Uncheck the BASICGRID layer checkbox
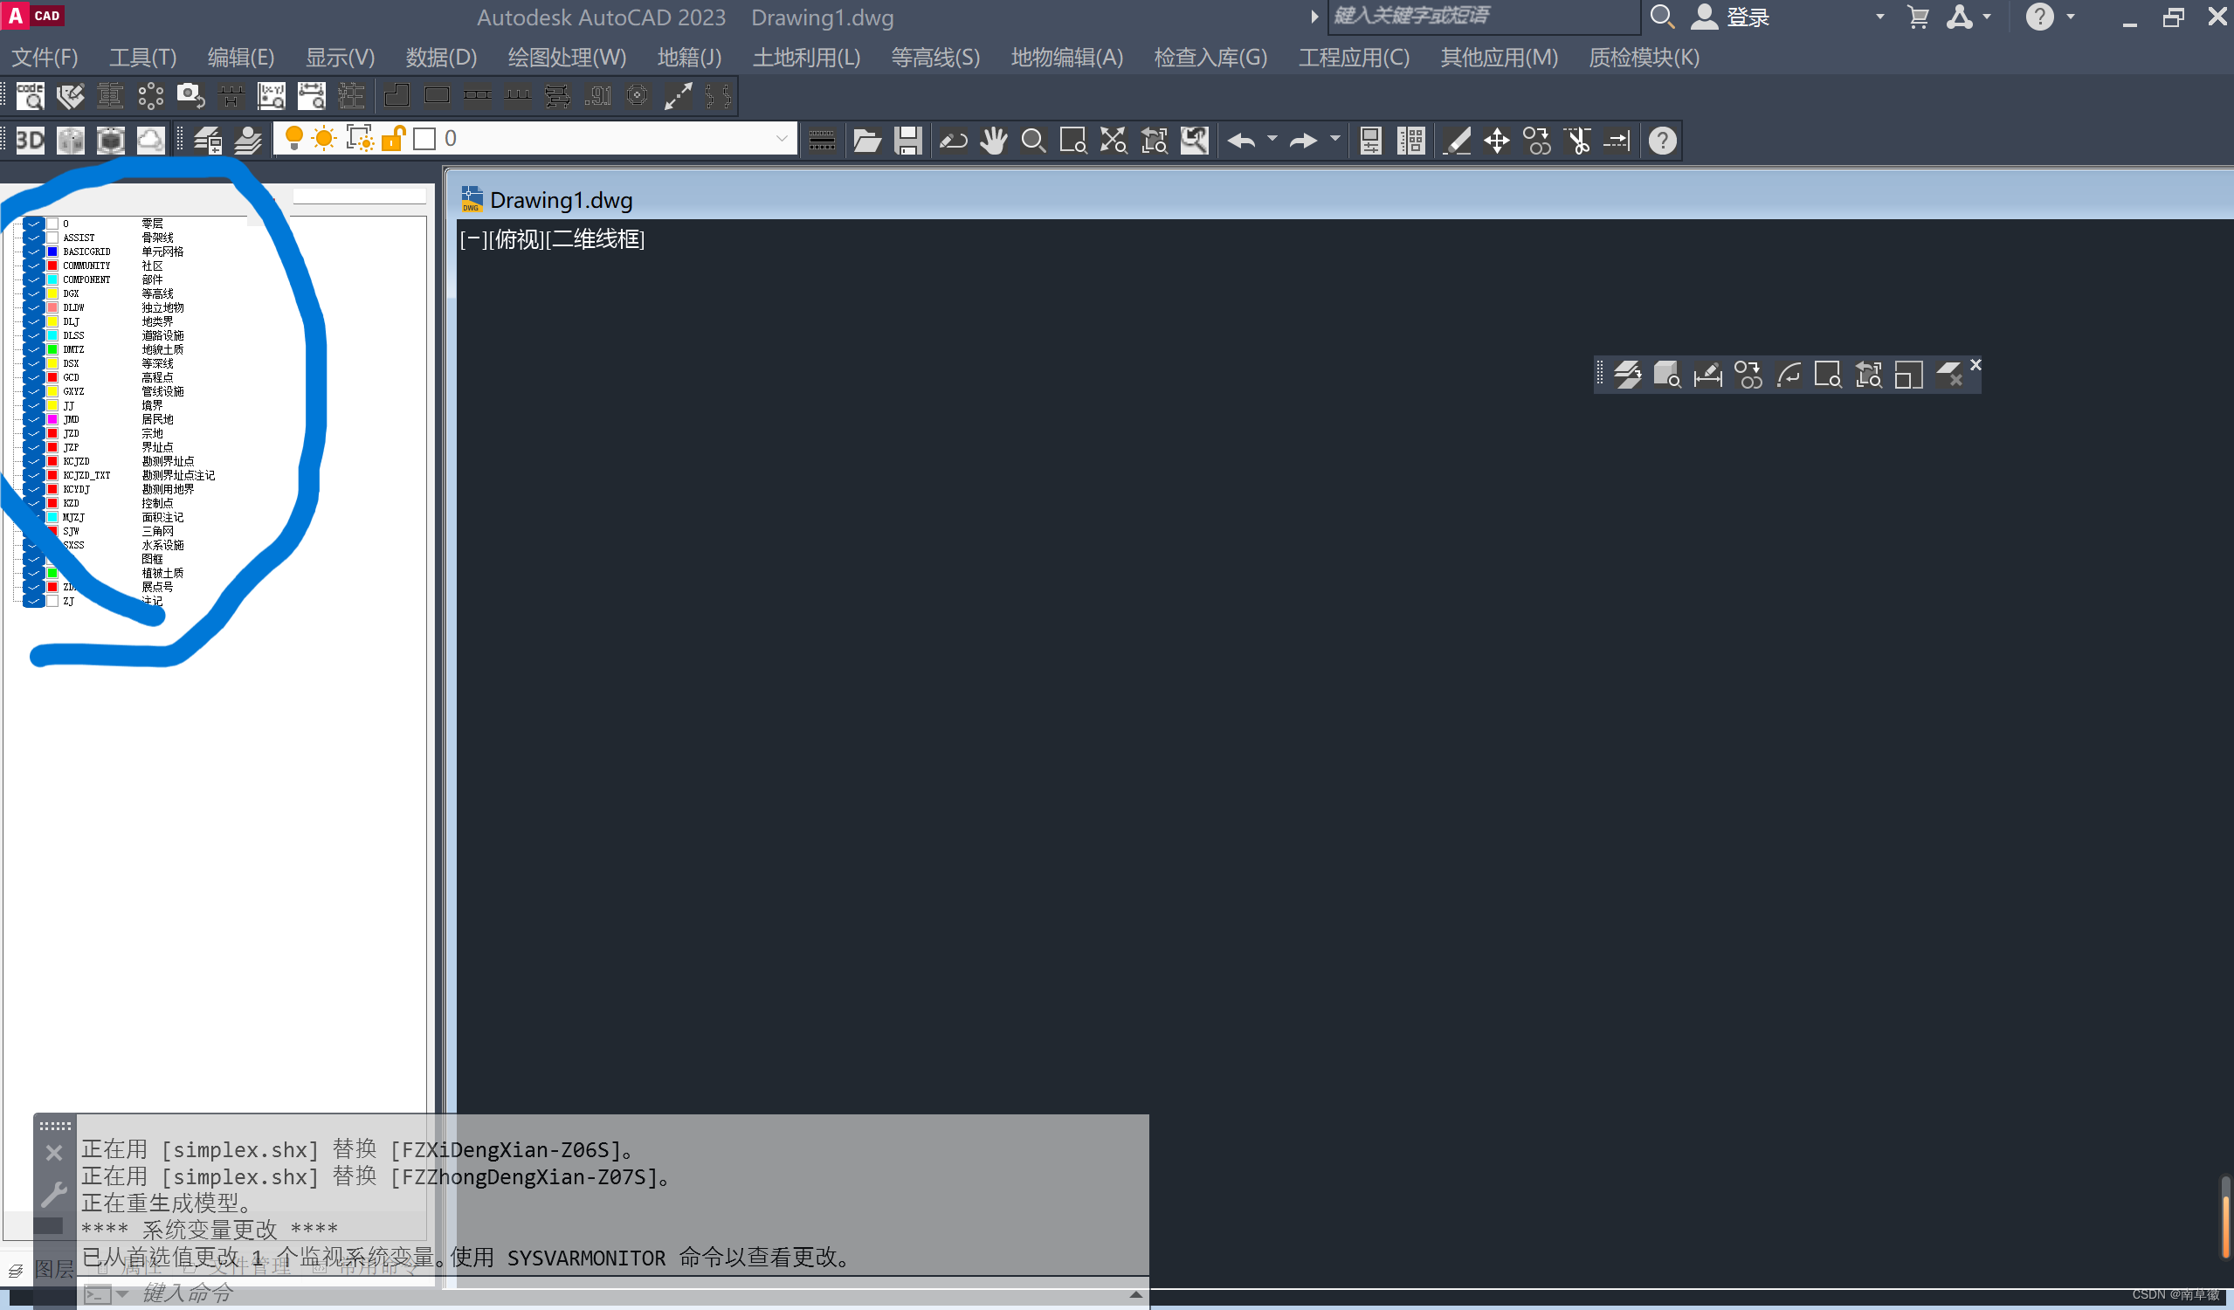The width and height of the screenshot is (2234, 1310). 34,252
